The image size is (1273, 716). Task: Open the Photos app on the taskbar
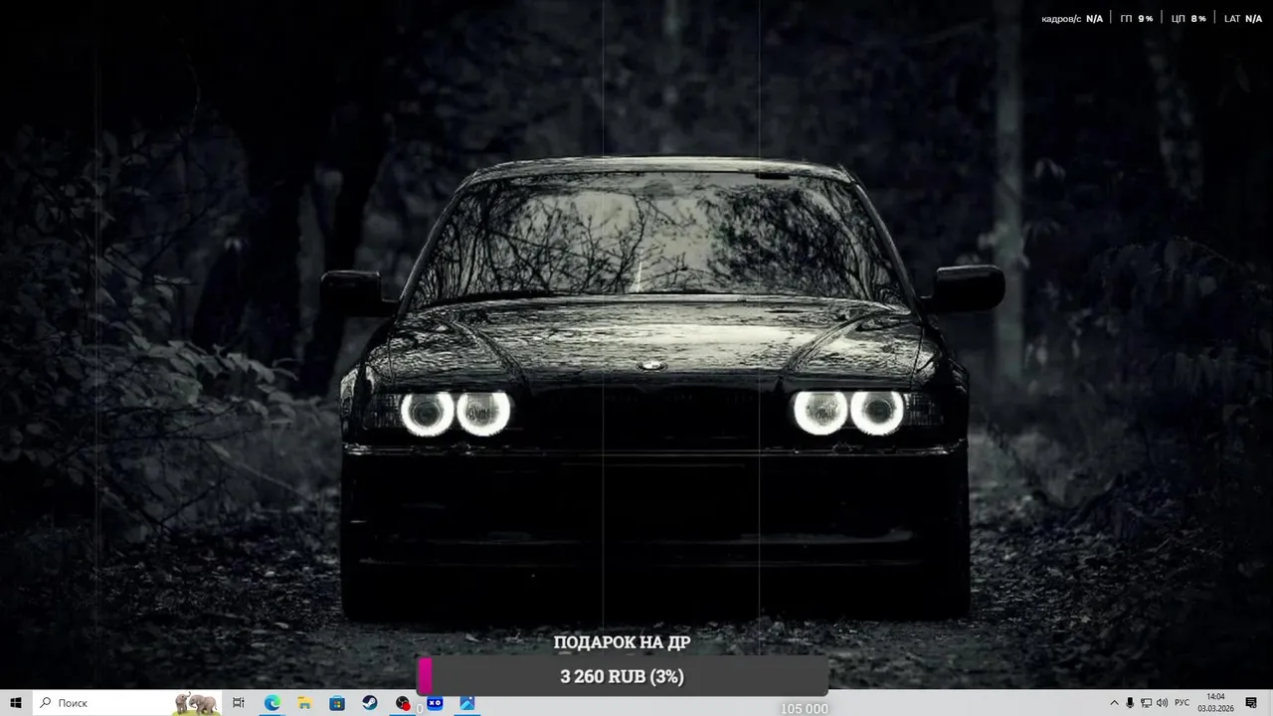pyautogui.click(x=467, y=703)
